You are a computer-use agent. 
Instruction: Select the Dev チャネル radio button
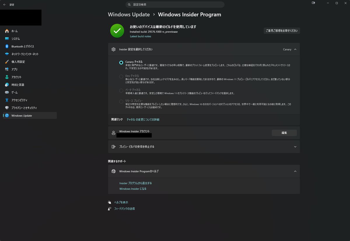(x=121, y=77)
